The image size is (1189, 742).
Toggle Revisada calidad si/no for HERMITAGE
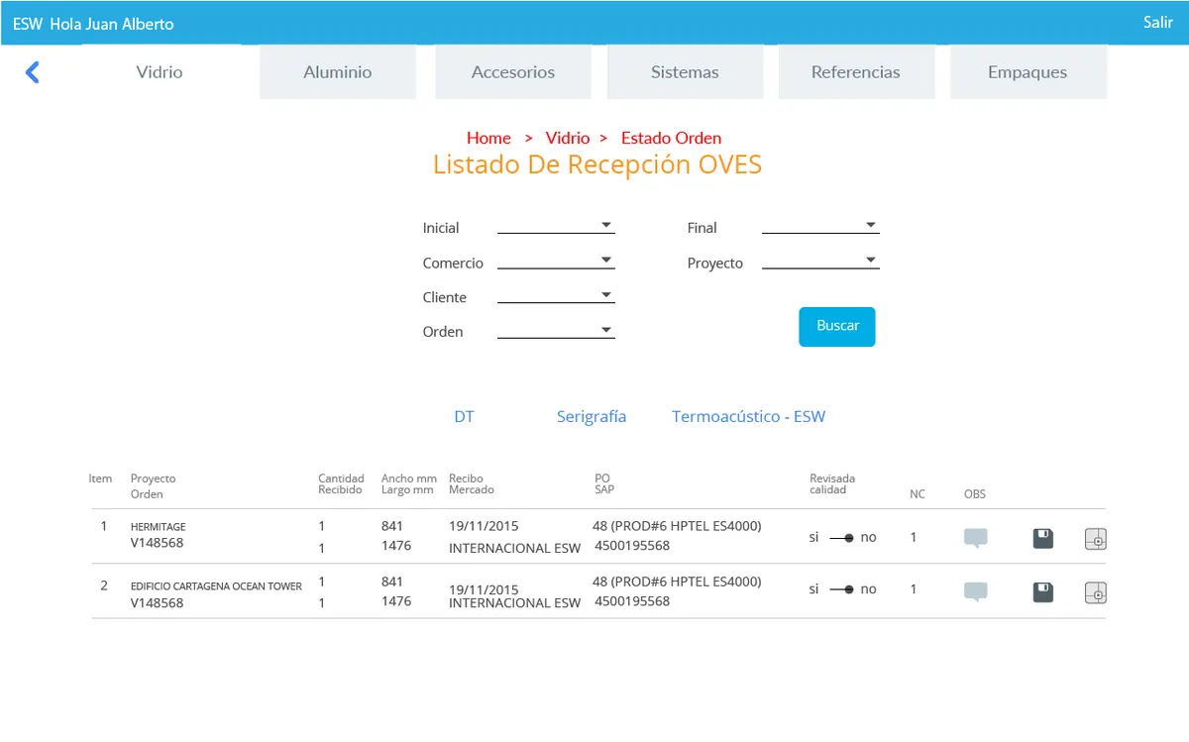point(842,537)
